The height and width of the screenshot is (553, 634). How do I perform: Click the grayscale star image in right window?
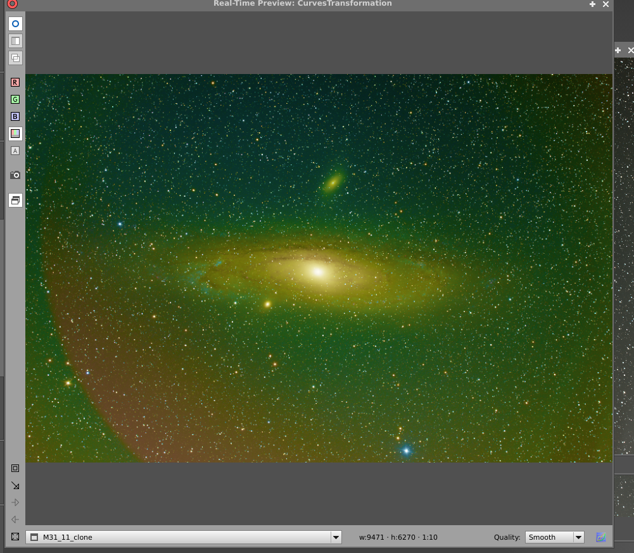click(x=624, y=256)
